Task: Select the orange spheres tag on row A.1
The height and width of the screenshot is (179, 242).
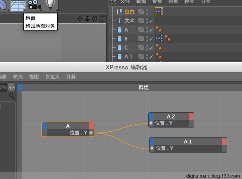Action: click(159, 56)
